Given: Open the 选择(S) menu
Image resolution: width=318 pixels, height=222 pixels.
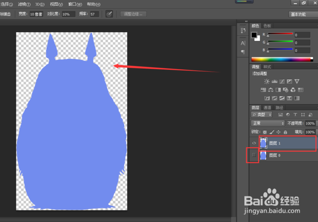Looking at the screenshot, I should click(x=7, y=4).
